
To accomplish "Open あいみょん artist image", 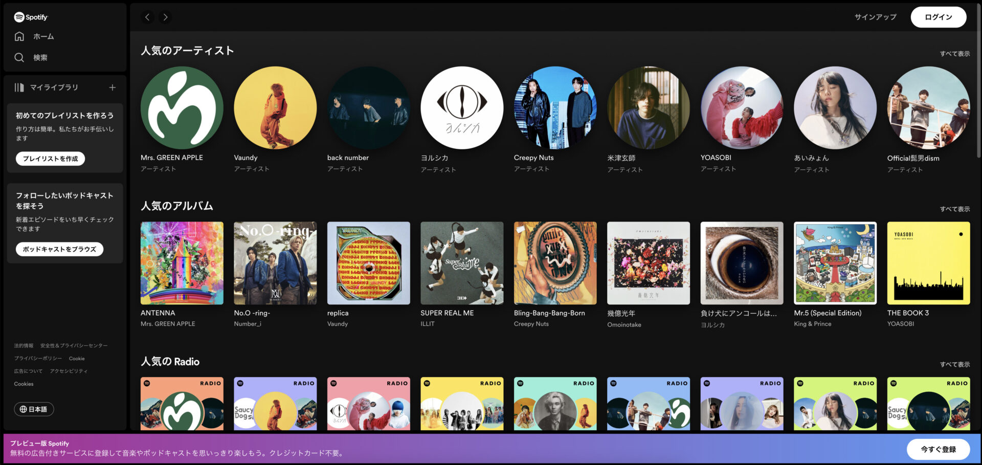I will click(835, 108).
